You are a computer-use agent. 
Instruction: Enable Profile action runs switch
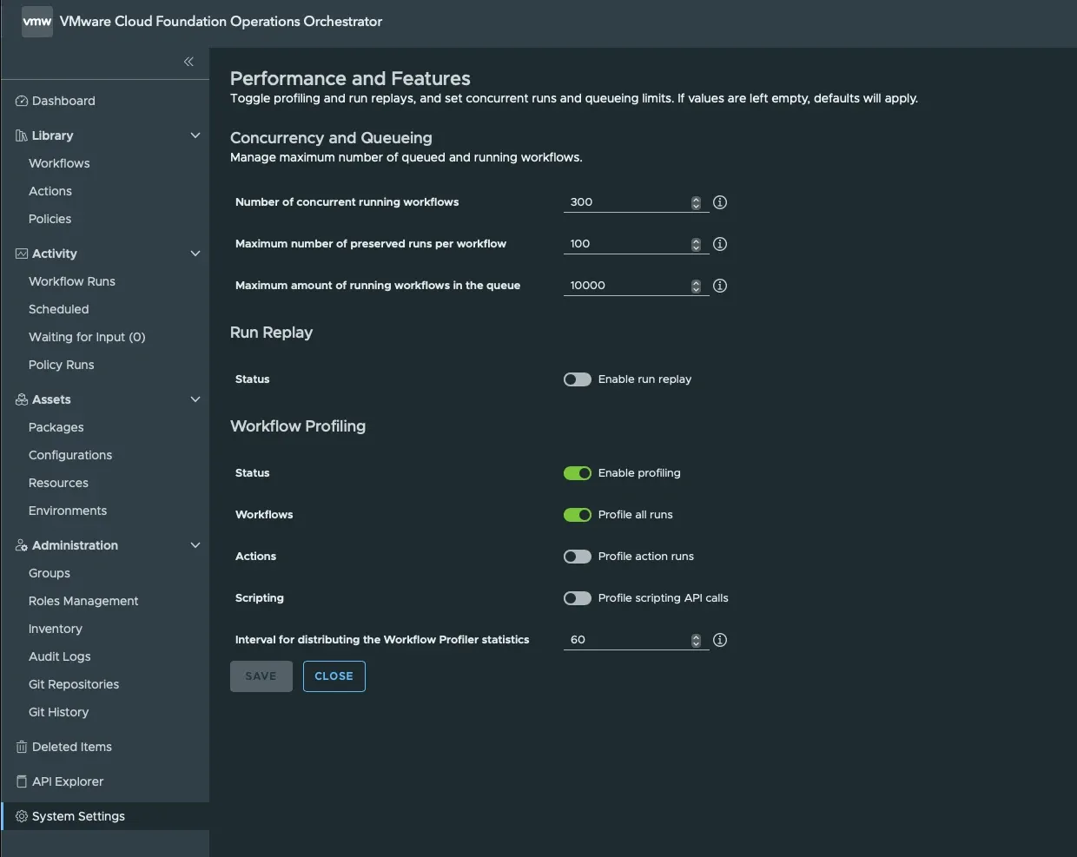578,557
